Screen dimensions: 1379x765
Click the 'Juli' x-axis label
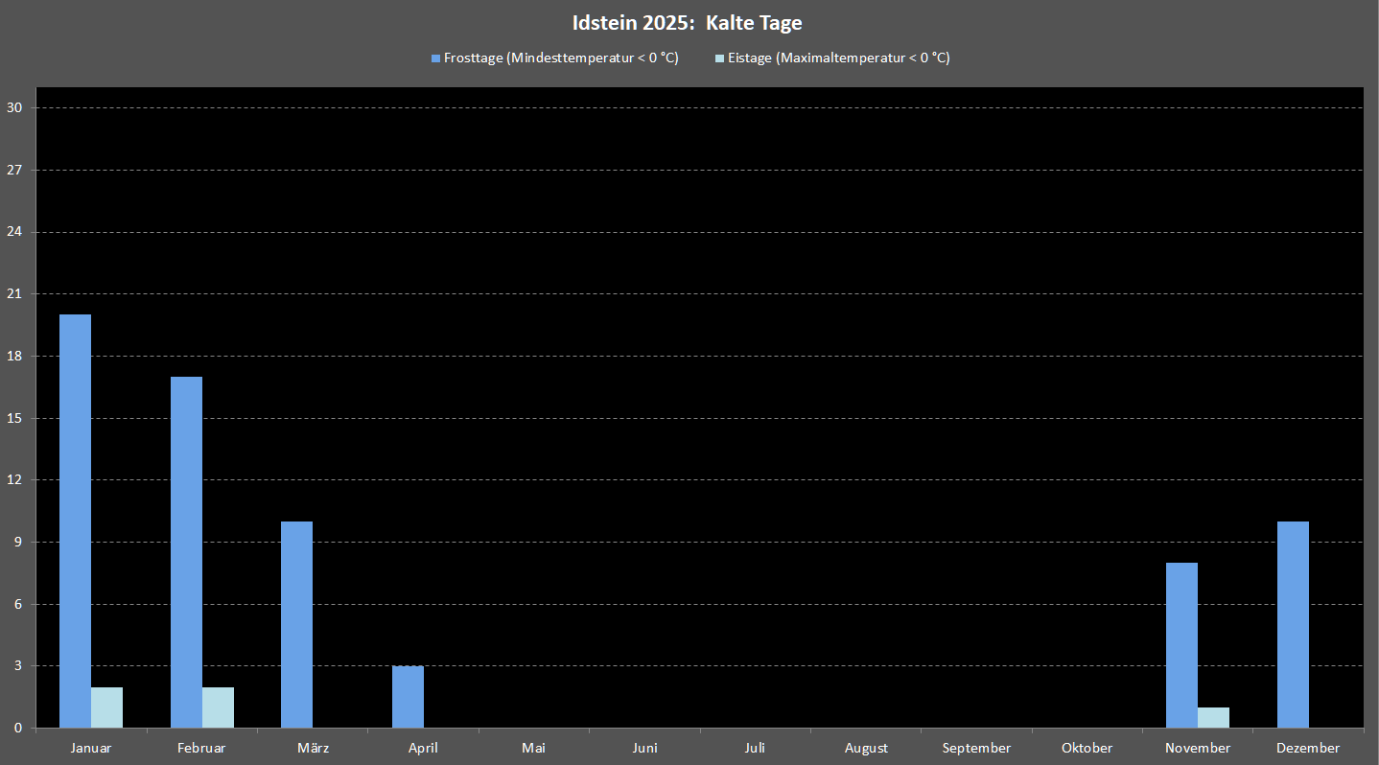click(755, 748)
